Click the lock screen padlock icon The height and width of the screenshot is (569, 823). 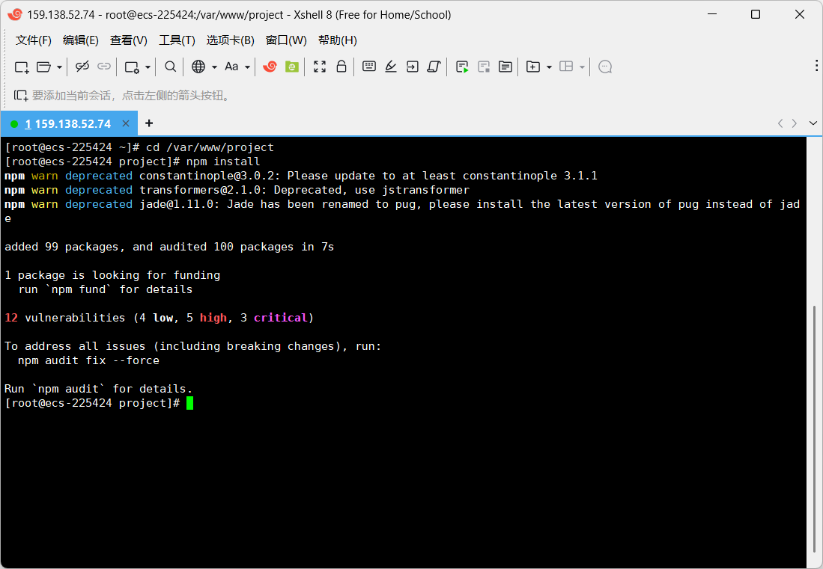click(341, 67)
